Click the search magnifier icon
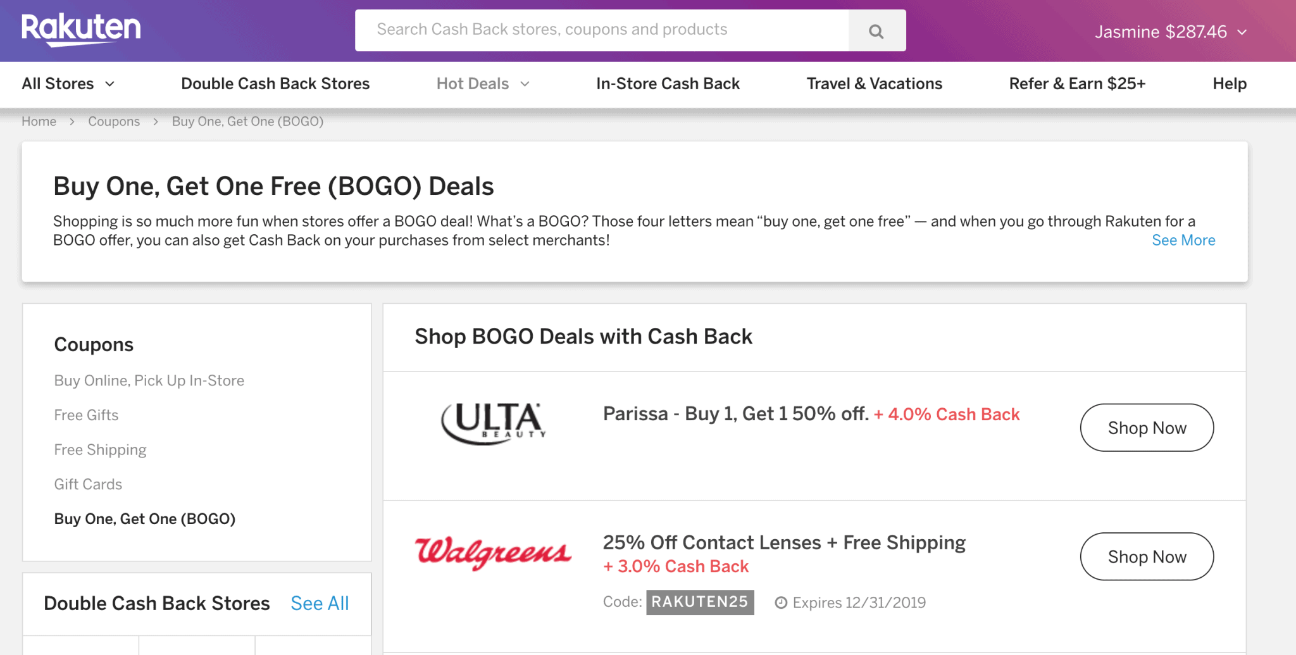Screen dimensions: 1296x655 coord(876,30)
